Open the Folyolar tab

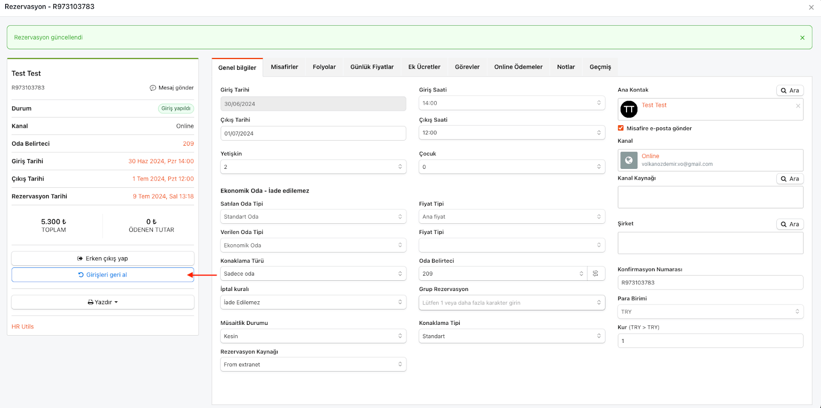click(324, 67)
